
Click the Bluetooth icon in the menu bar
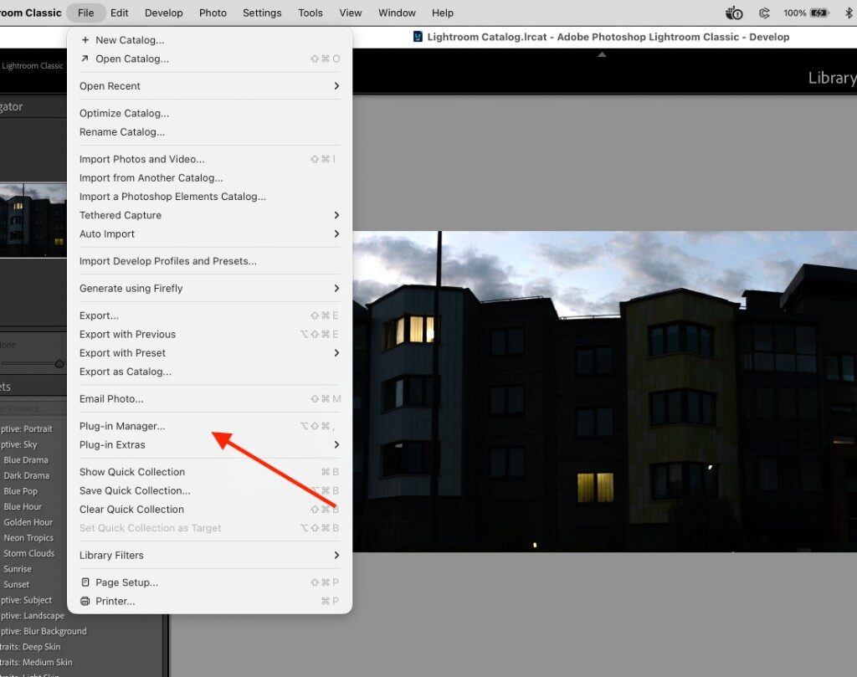(x=849, y=13)
